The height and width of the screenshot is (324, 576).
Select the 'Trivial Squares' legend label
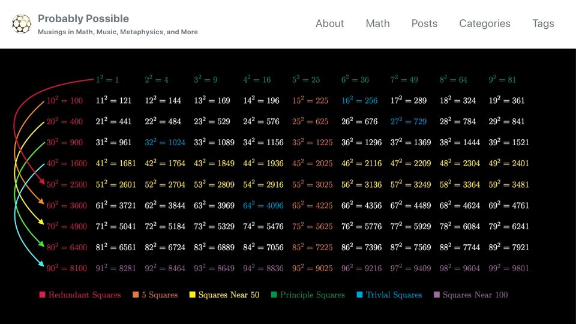(394, 295)
